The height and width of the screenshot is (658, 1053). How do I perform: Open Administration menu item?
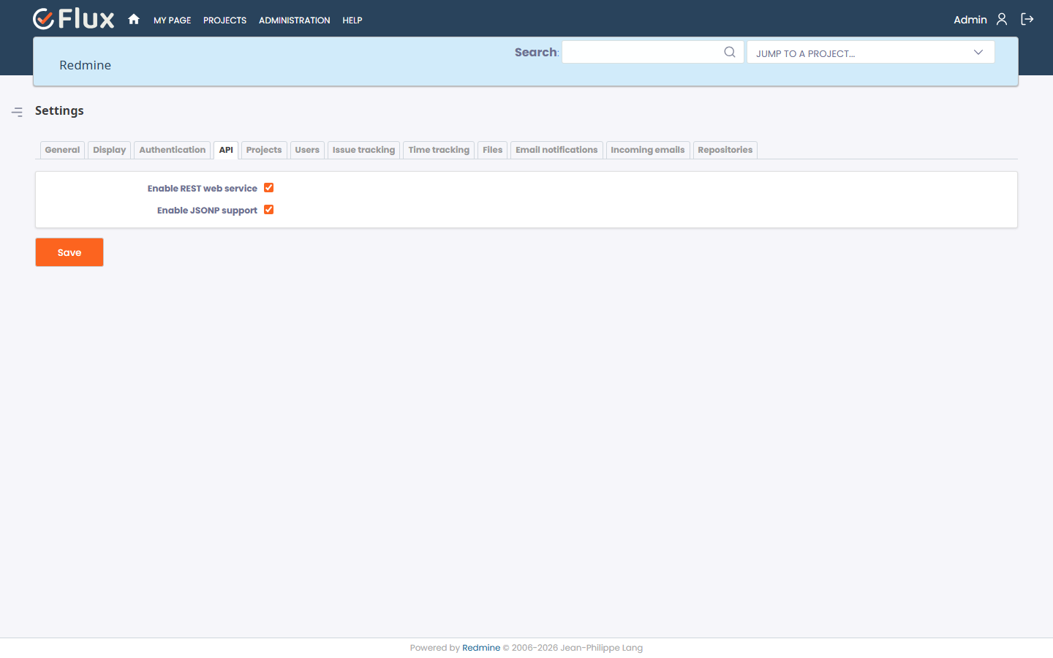pyautogui.click(x=294, y=20)
